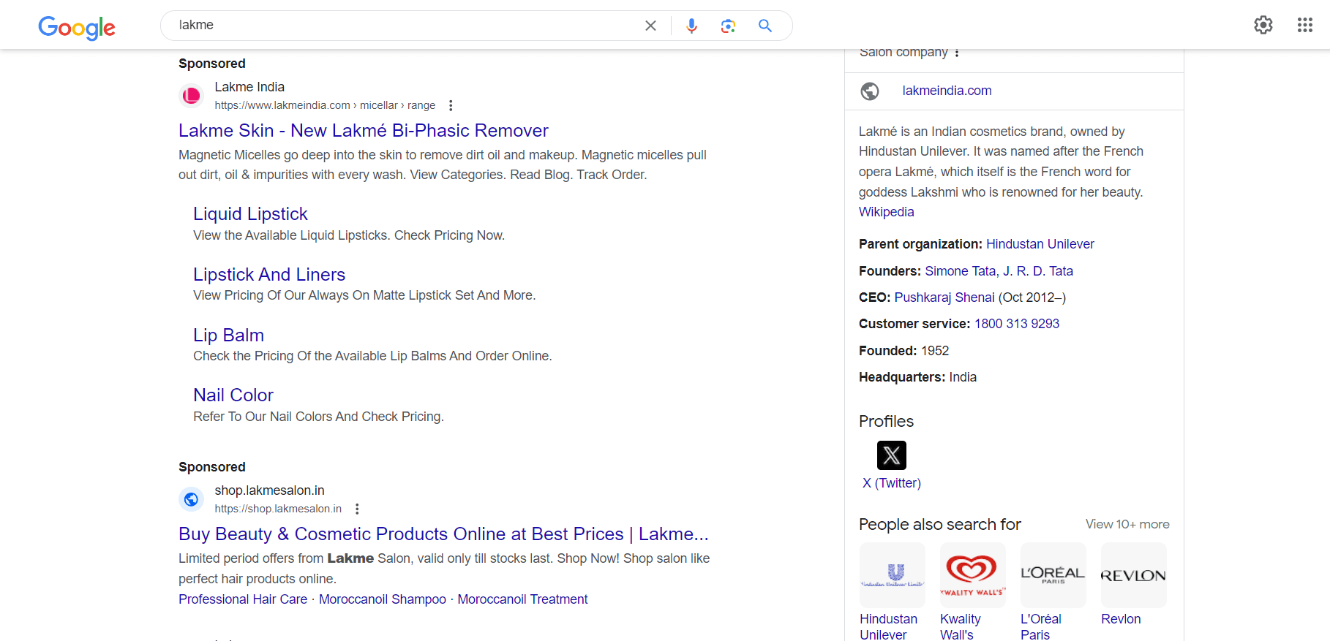Click the L'Oréal Paris logo thumbnail

pyautogui.click(x=1053, y=575)
